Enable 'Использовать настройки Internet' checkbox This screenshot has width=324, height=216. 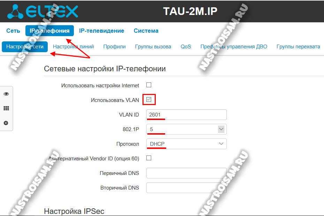149,85
